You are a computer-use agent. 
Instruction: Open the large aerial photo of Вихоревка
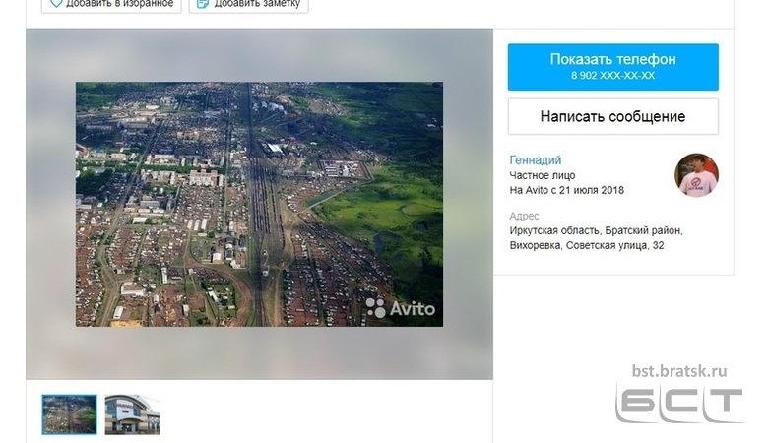coord(259,204)
